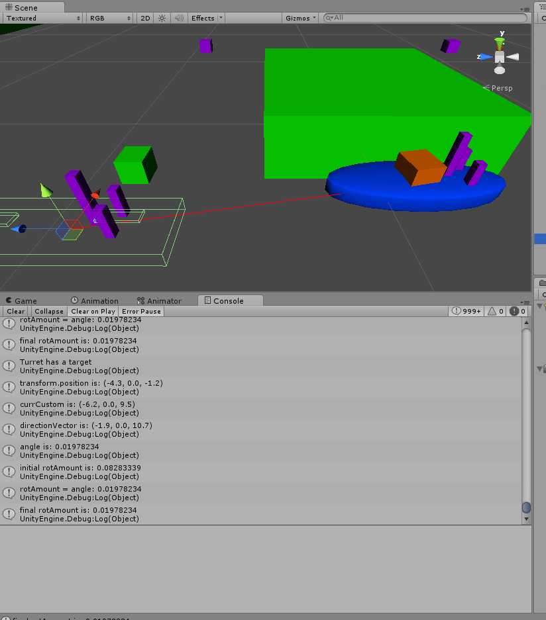
Task: Click Persp to switch projection mode
Action: 502,87
